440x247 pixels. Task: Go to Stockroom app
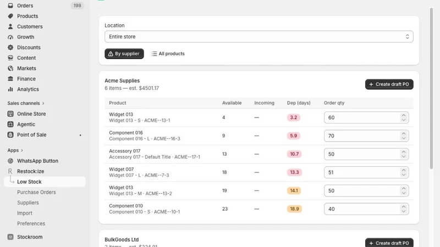[30, 237]
